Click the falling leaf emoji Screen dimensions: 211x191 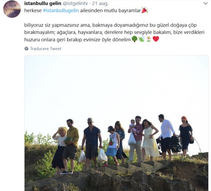(141, 39)
